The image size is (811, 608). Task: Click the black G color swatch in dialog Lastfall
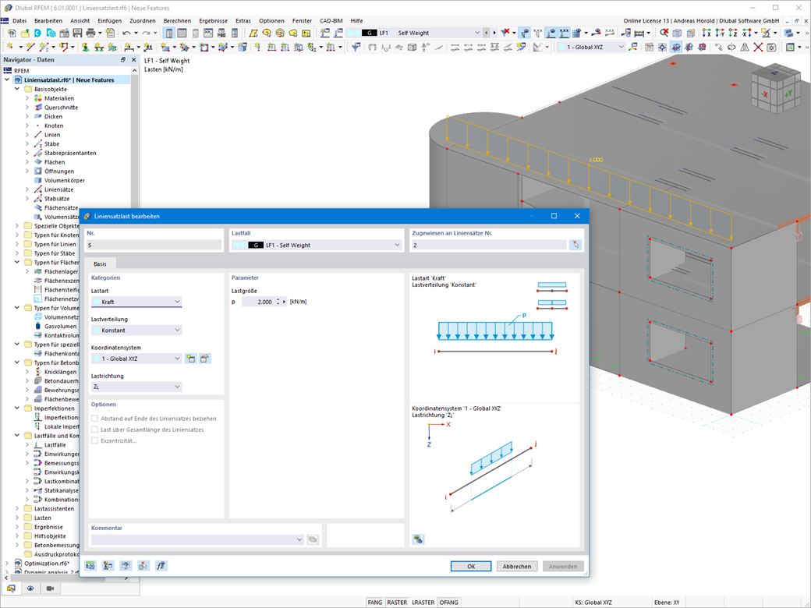click(256, 245)
